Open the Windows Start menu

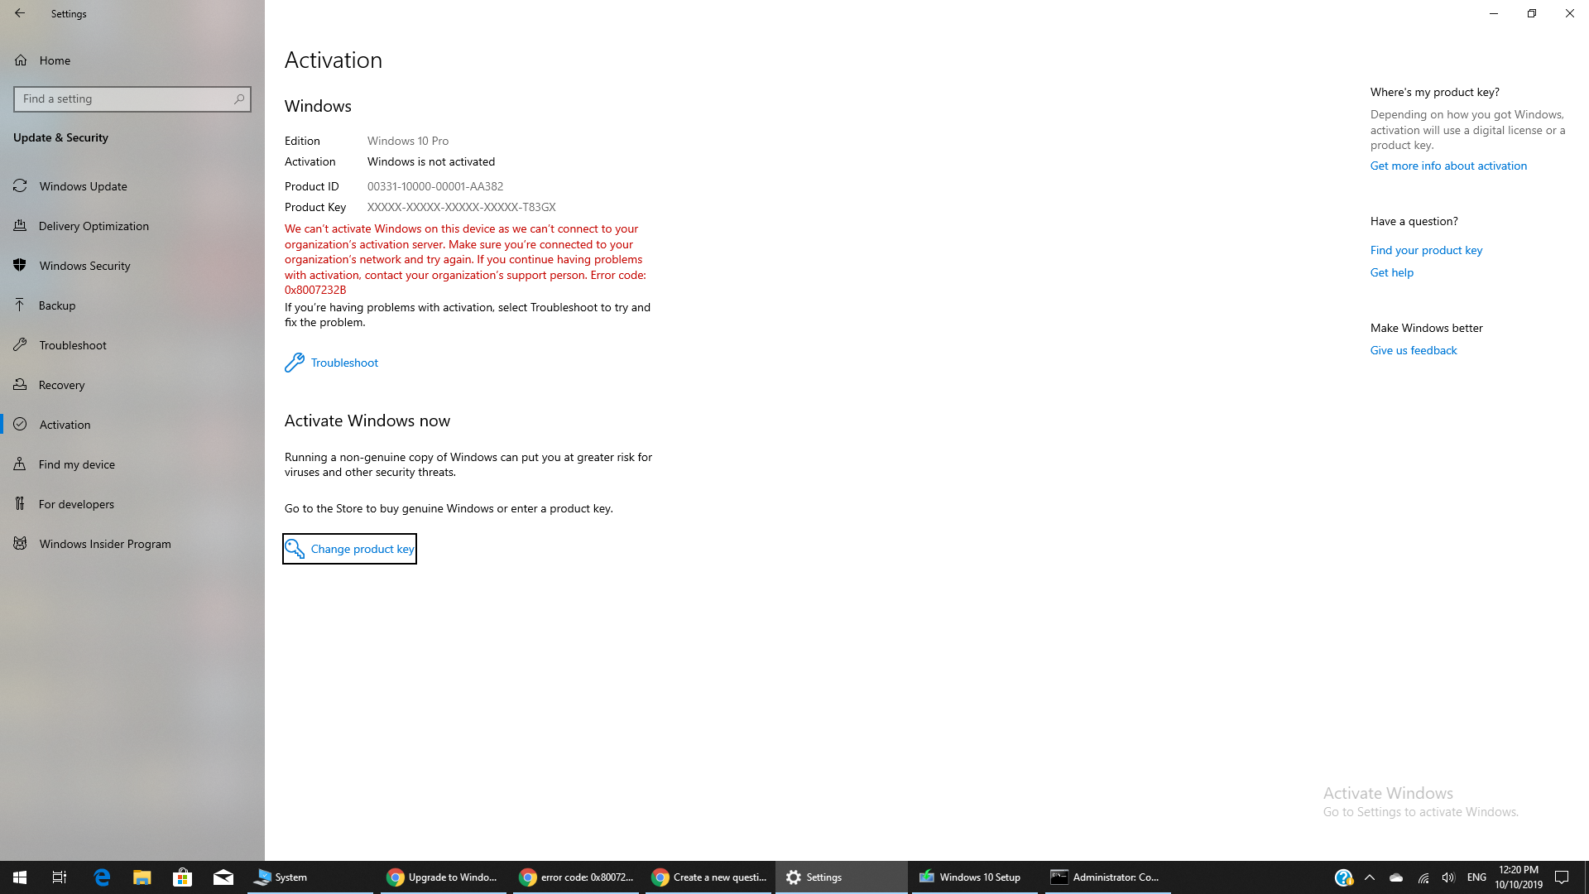(20, 877)
